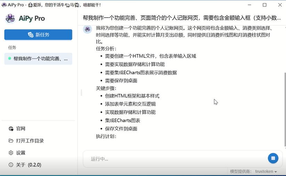Close the AiPy Pro window
286x176 pixels.
click(x=280, y=5)
